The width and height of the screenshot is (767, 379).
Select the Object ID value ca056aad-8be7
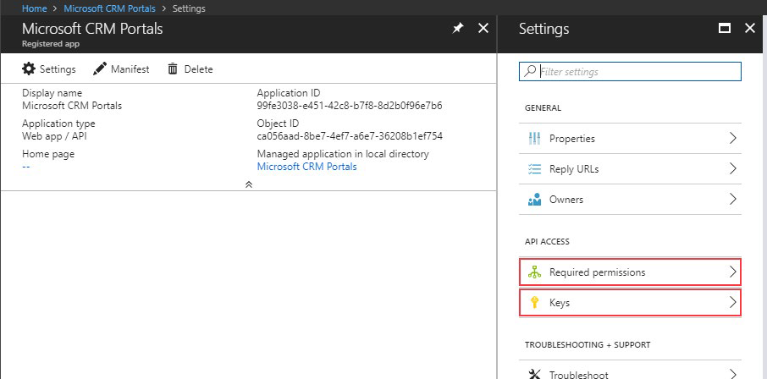(x=350, y=136)
